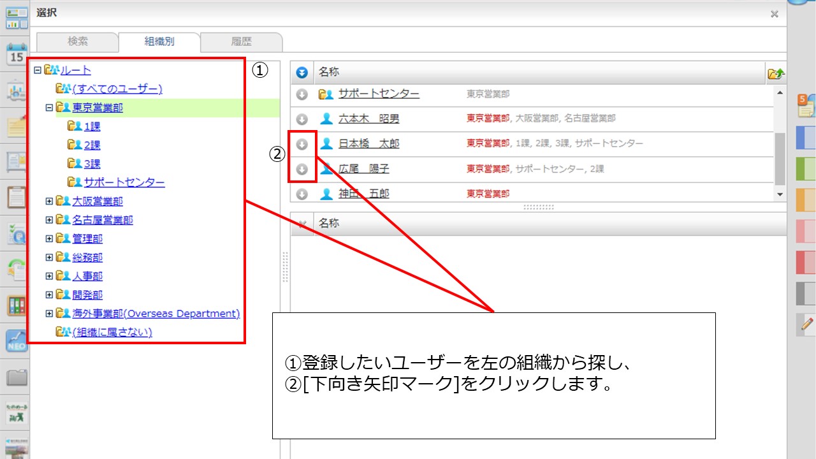816x459 pixels.
Task: Select the 組織別 tab
Action: click(x=159, y=42)
